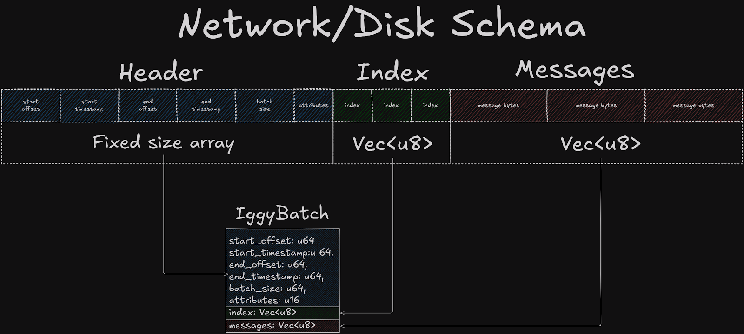
Task: Select the Vec<u8> label under Index
Action: coord(393,144)
